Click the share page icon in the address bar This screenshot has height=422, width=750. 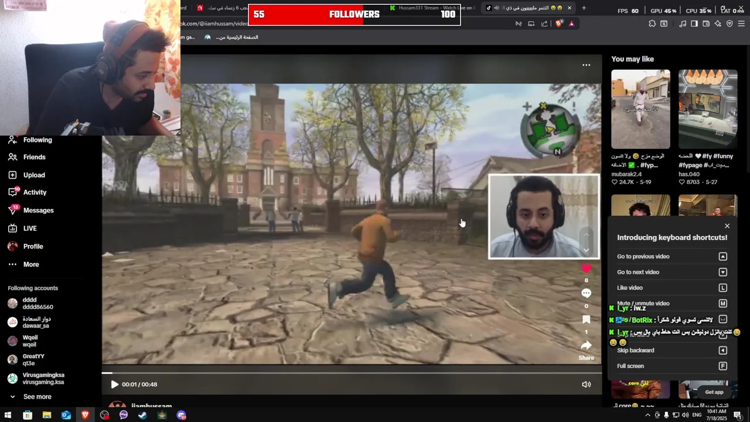(x=544, y=23)
